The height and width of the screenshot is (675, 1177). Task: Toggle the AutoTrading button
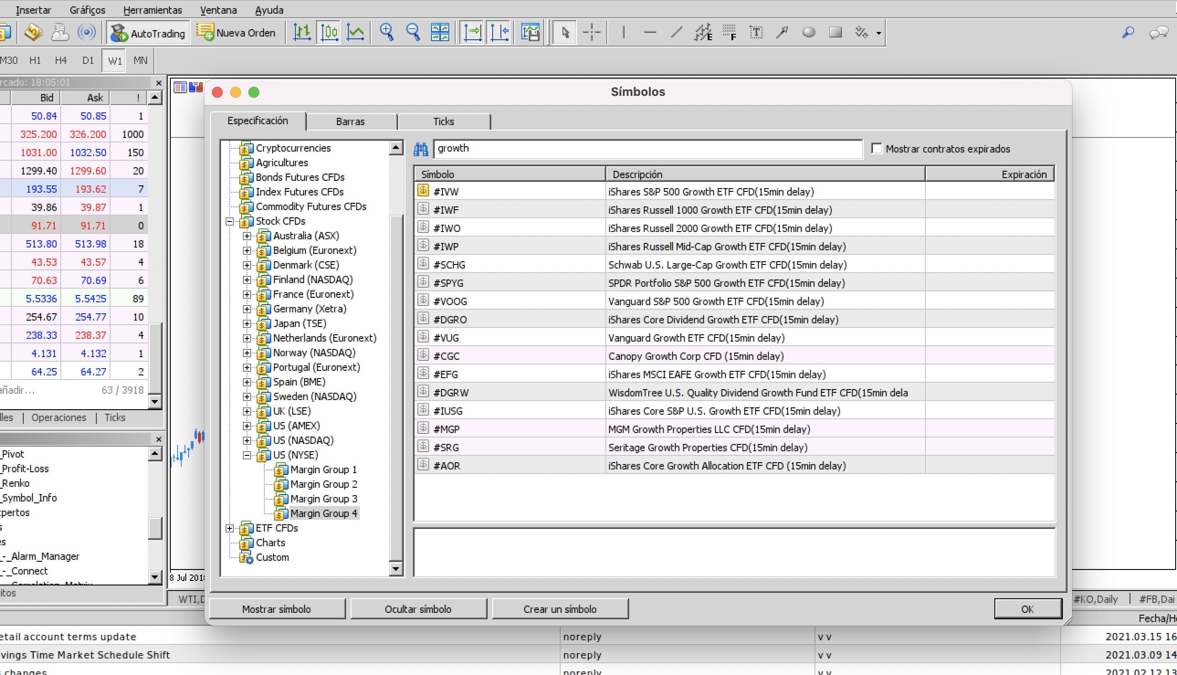pos(148,33)
